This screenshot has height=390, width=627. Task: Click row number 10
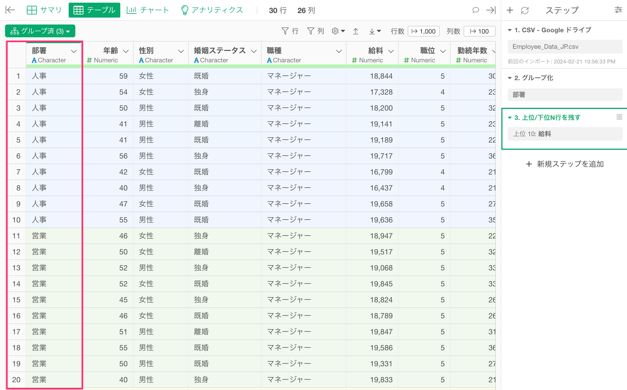16,220
